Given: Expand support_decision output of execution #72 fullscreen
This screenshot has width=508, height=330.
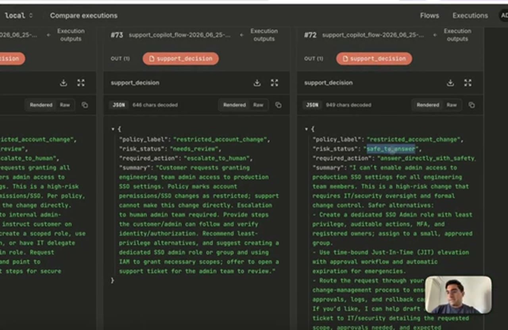Looking at the screenshot, I should tap(468, 82).
